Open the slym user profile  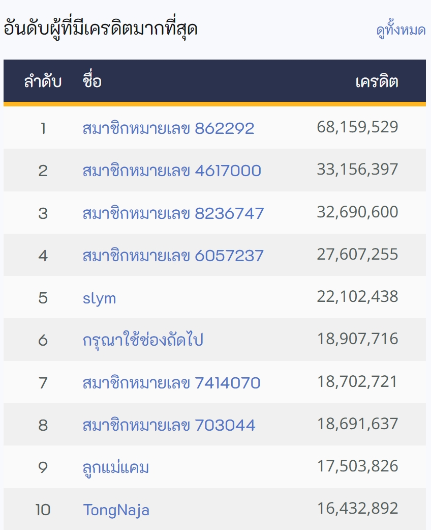click(x=99, y=298)
